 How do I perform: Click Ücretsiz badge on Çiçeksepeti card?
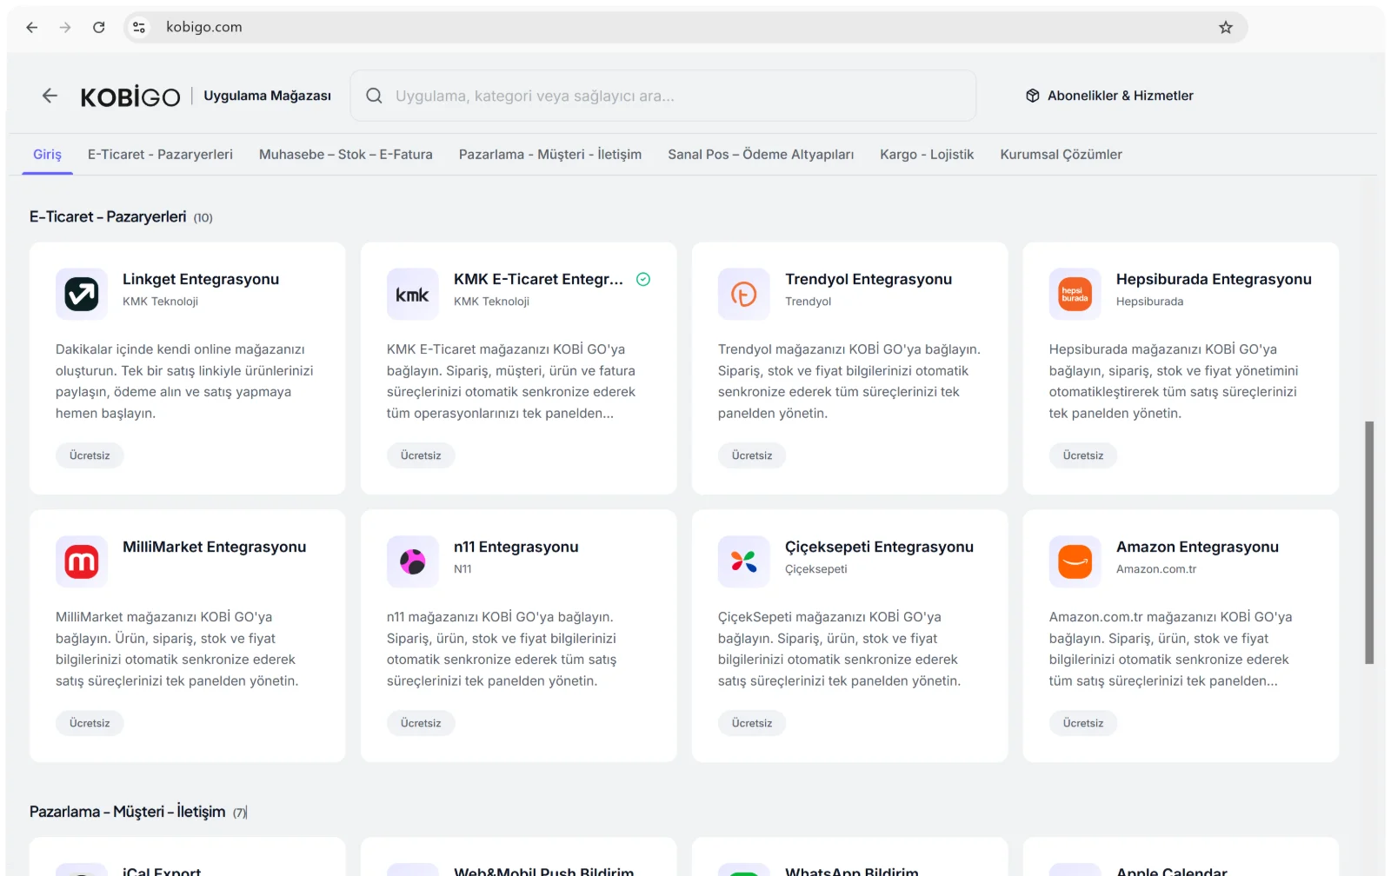(752, 723)
